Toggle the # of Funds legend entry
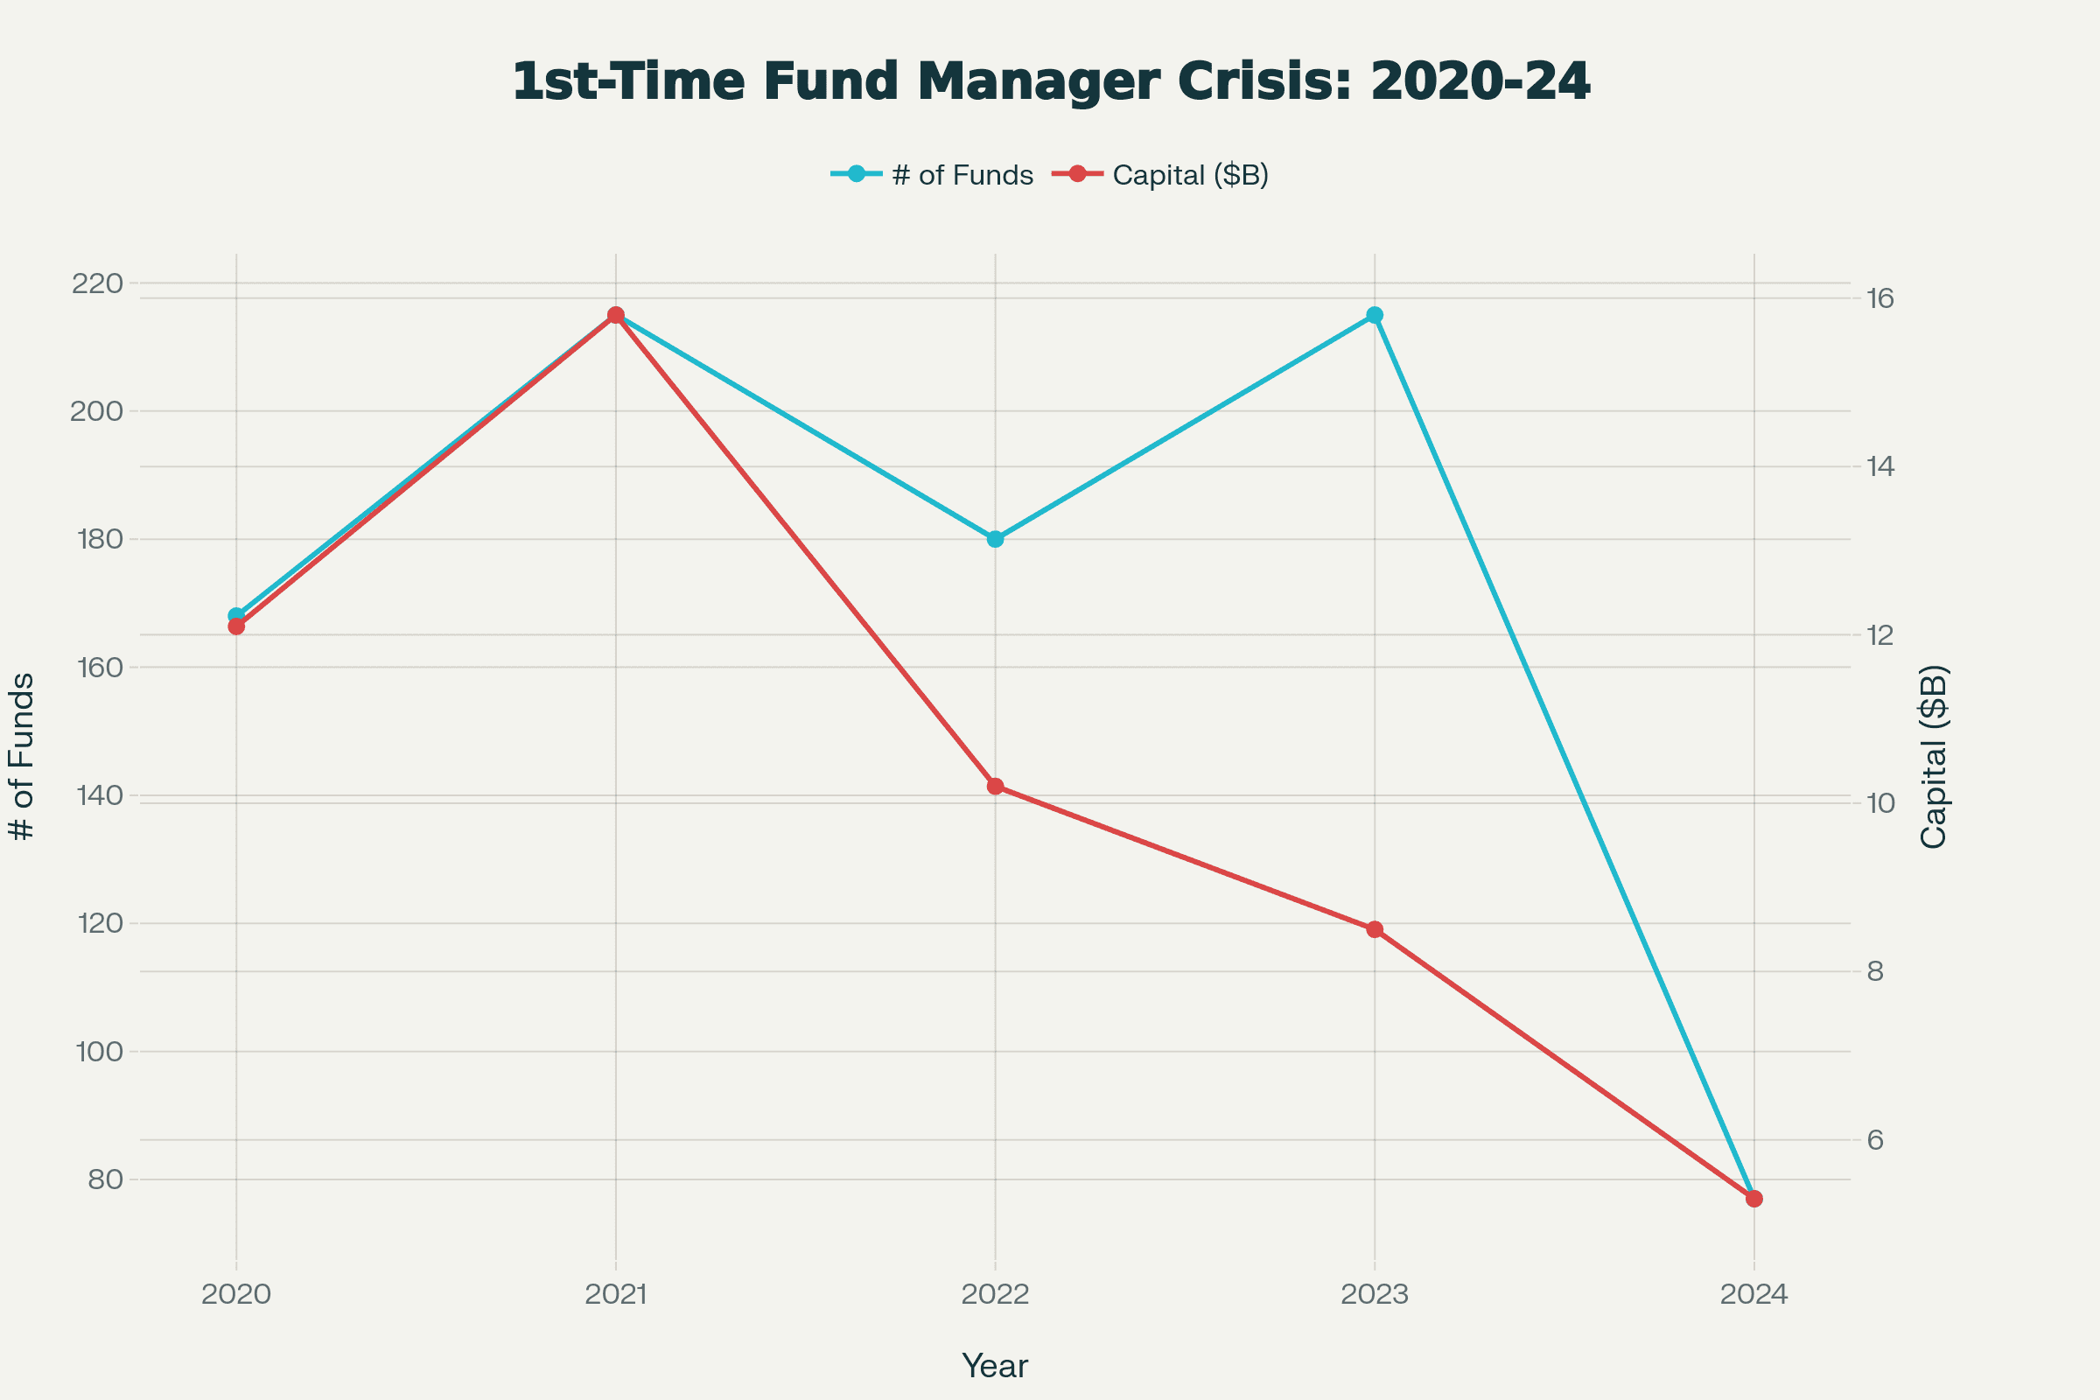The image size is (2100, 1400). tap(962, 175)
